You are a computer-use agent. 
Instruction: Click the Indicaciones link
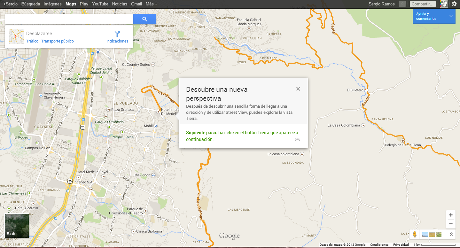[x=117, y=41]
